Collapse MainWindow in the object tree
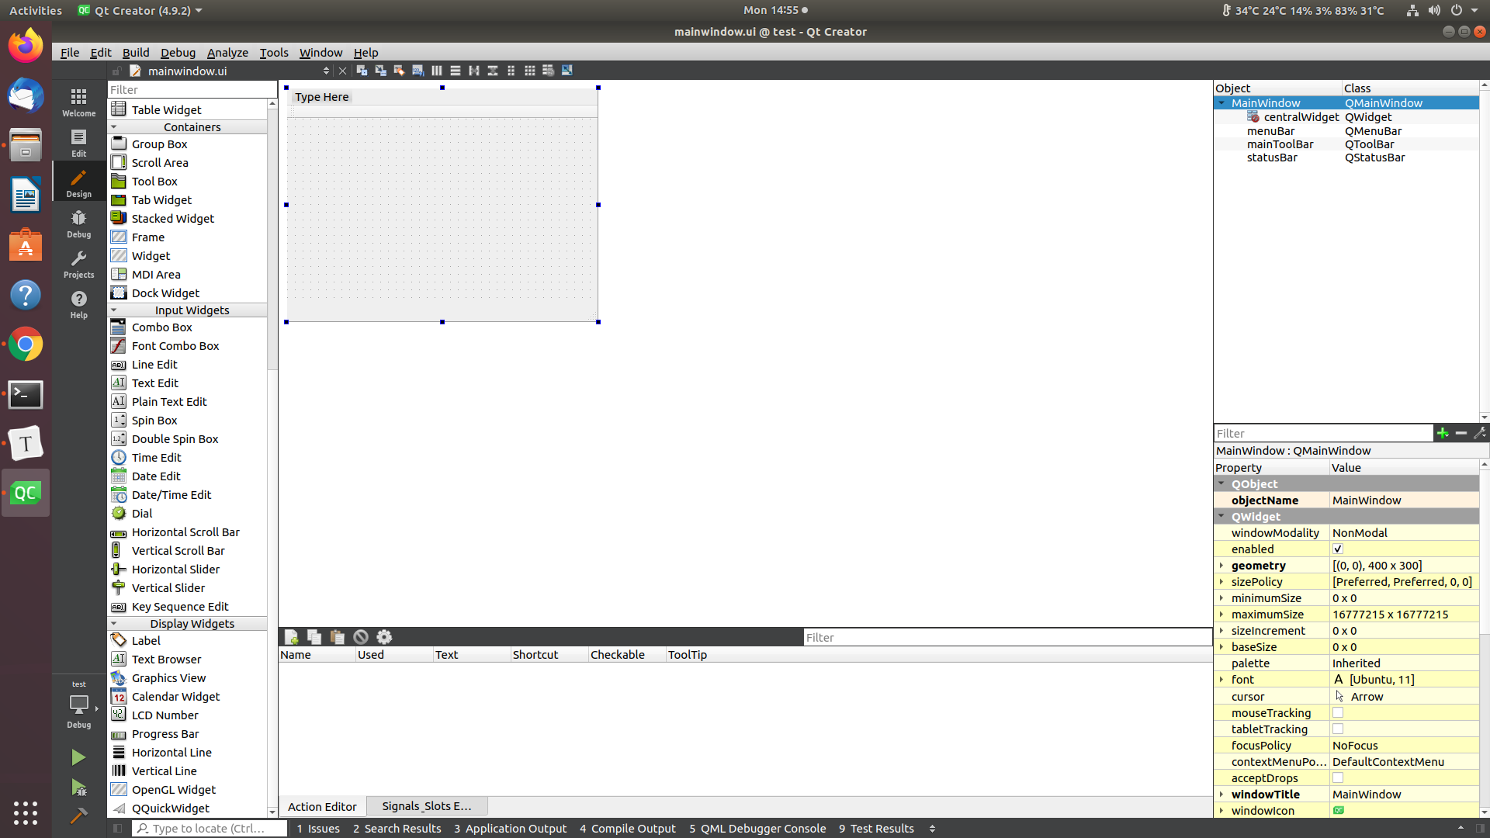This screenshot has width=1490, height=838. (1221, 103)
